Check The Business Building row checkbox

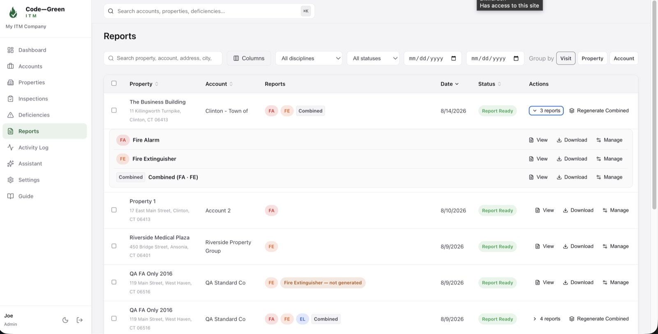[x=114, y=110]
